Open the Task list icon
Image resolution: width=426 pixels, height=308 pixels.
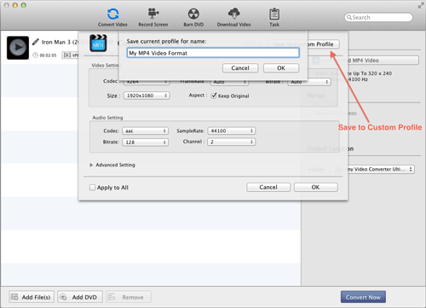tap(274, 17)
